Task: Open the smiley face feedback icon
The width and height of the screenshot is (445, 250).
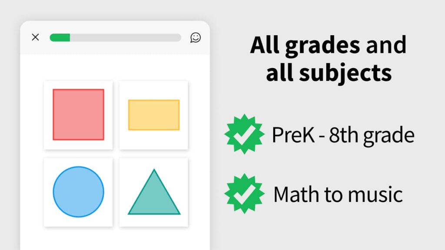Action: click(196, 37)
